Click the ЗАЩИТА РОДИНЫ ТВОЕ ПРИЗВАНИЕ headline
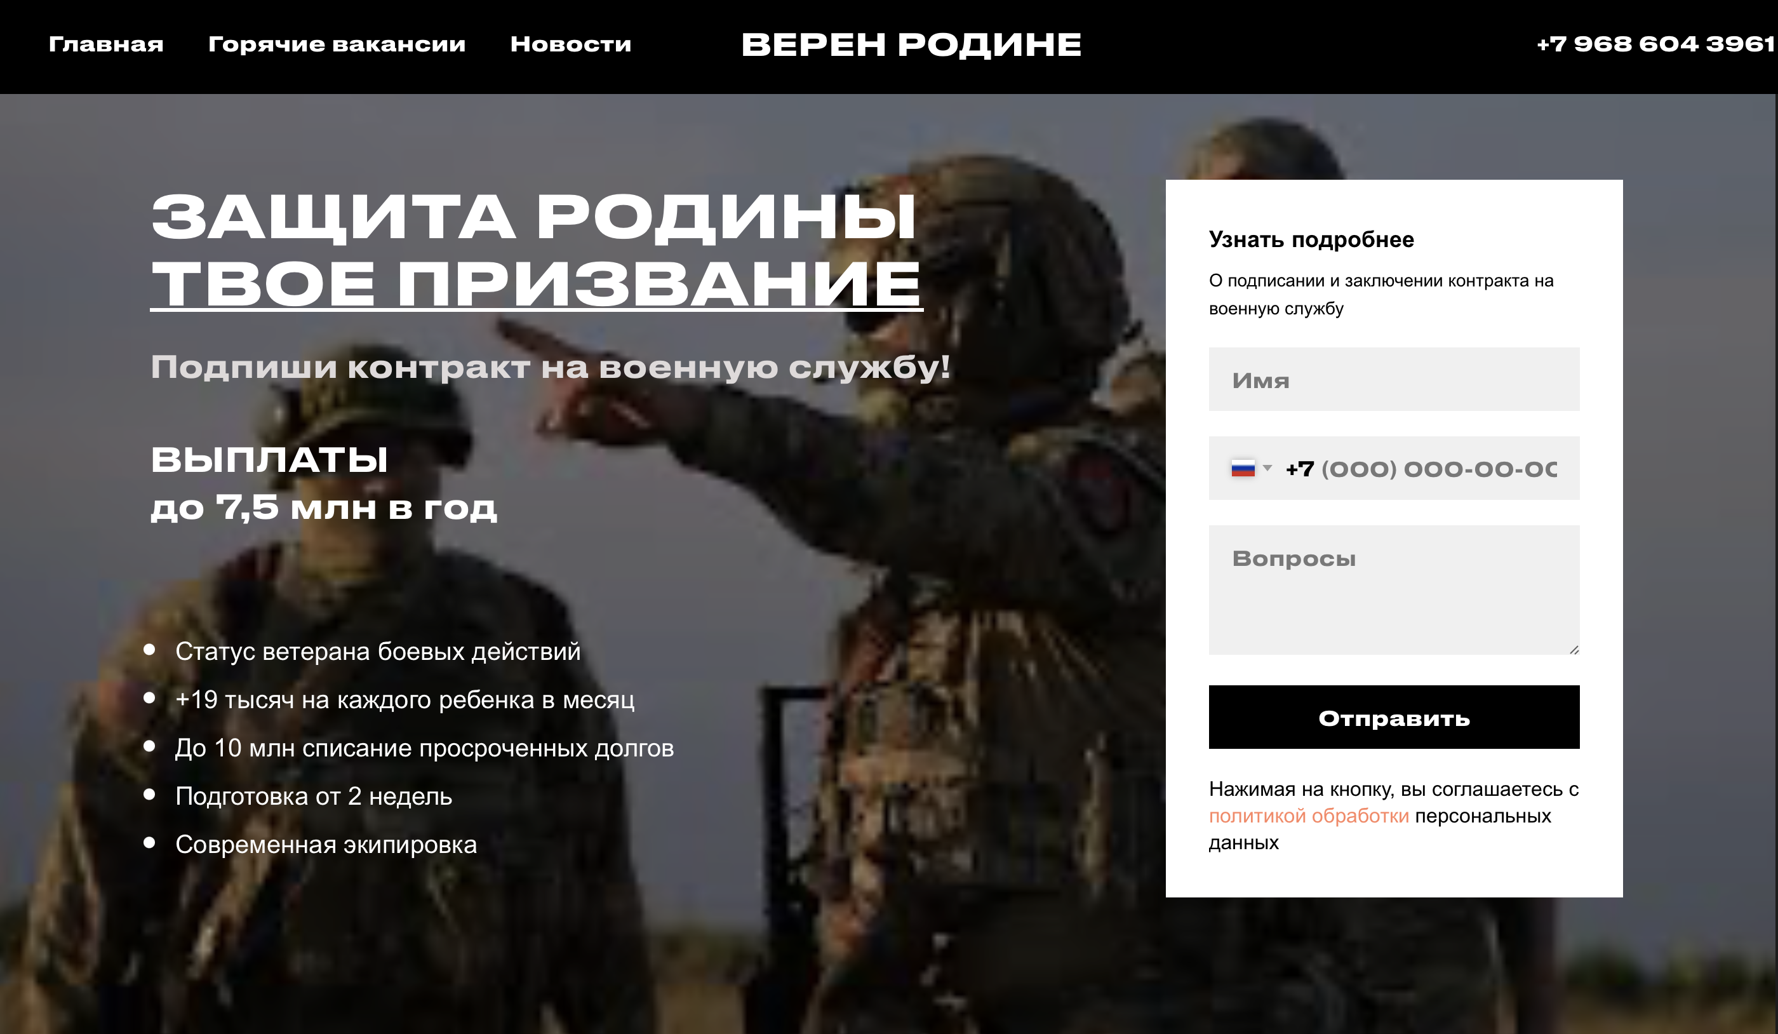The width and height of the screenshot is (1778, 1034). point(536,250)
